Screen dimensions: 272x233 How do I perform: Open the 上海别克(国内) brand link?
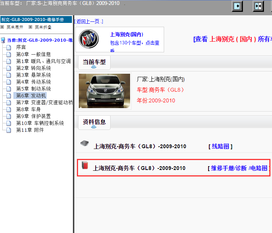pyautogui.click(x=127, y=34)
